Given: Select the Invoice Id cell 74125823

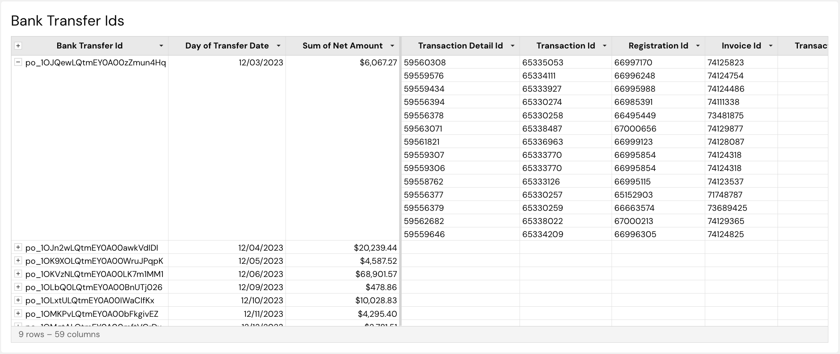Looking at the screenshot, I should click(x=726, y=62).
